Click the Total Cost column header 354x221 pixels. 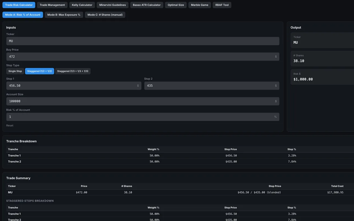click(x=337, y=186)
